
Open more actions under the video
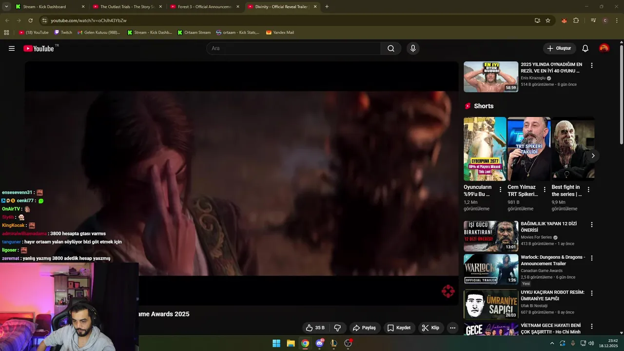(x=453, y=328)
